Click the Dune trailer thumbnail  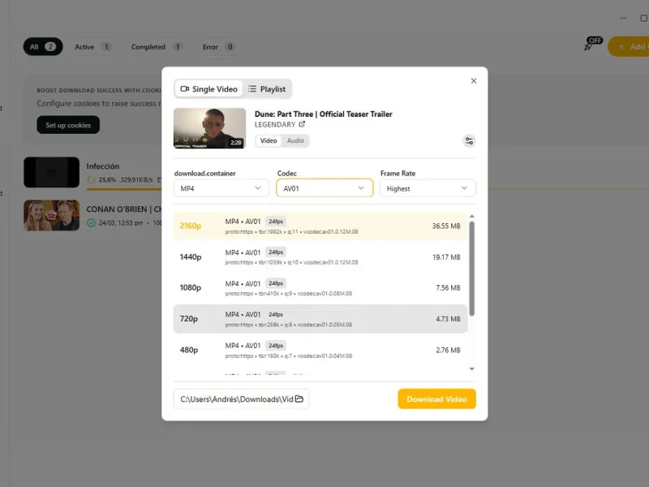pos(209,128)
